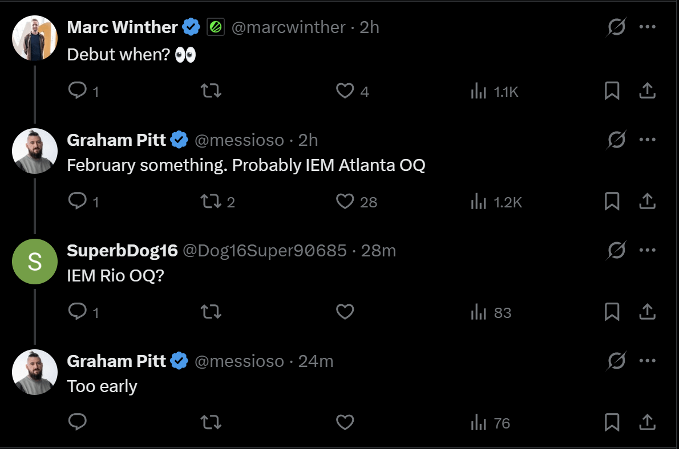Reply to Marc Winther's tweet
679x449 pixels.
point(77,91)
